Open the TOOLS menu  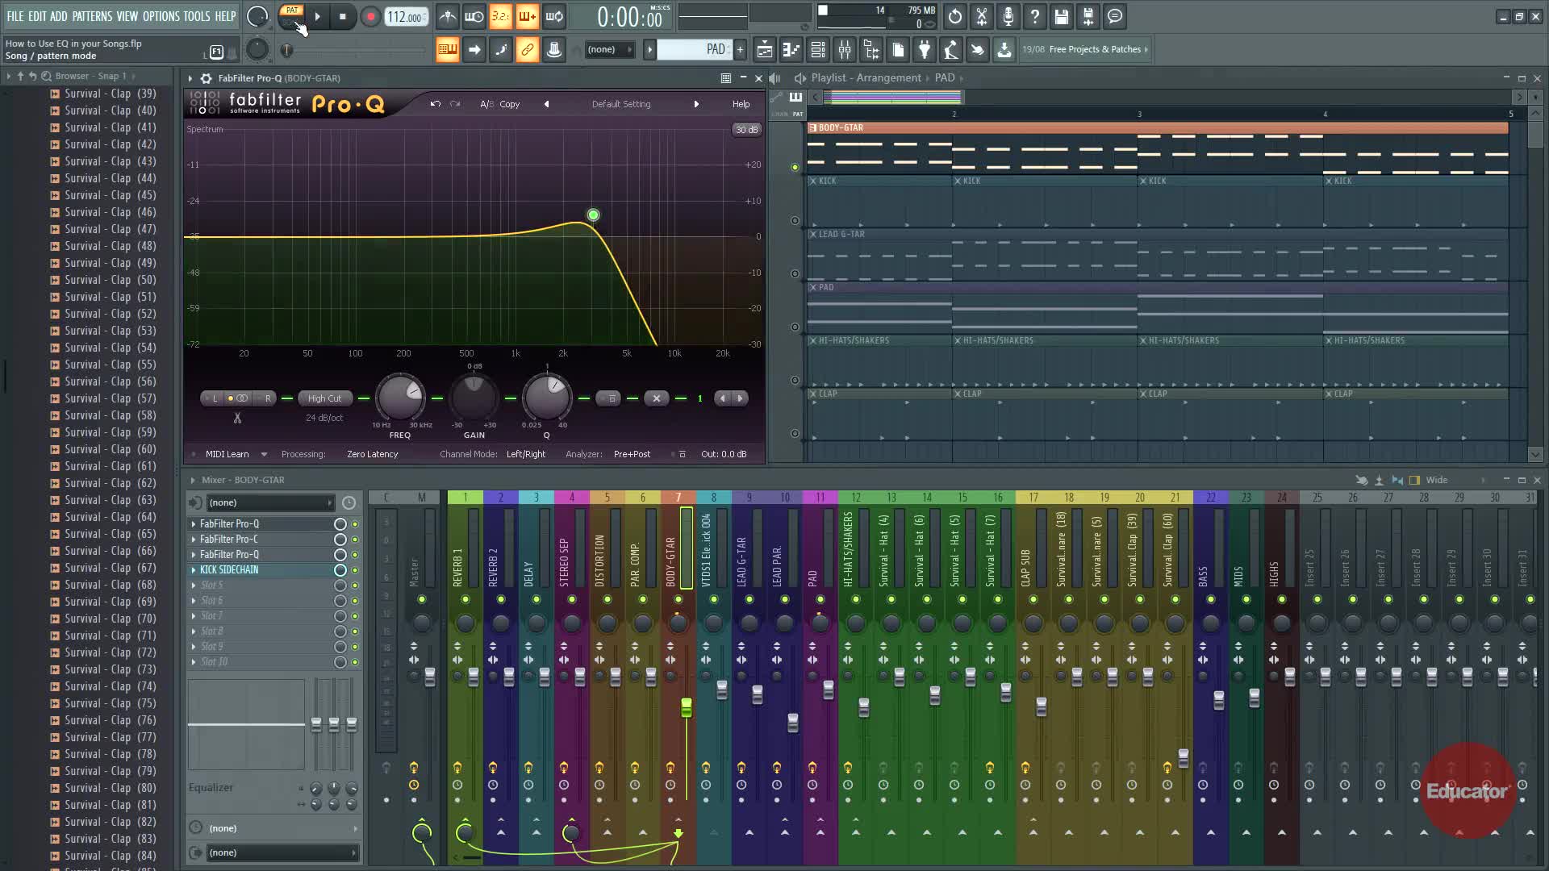click(196, 16)
